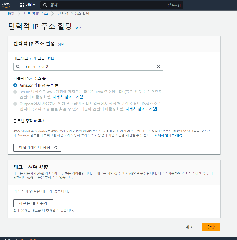The image size is (237, 240).
Task: Open the AWS home logo
Action: [6, 5]
